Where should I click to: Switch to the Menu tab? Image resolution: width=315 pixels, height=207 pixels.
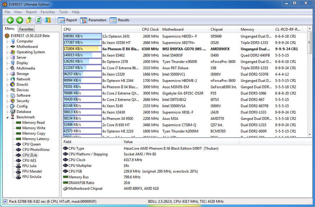pos(10,28)
